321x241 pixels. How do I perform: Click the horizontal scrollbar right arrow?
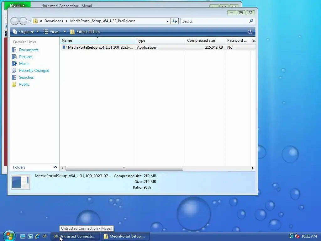click(253, 168)
